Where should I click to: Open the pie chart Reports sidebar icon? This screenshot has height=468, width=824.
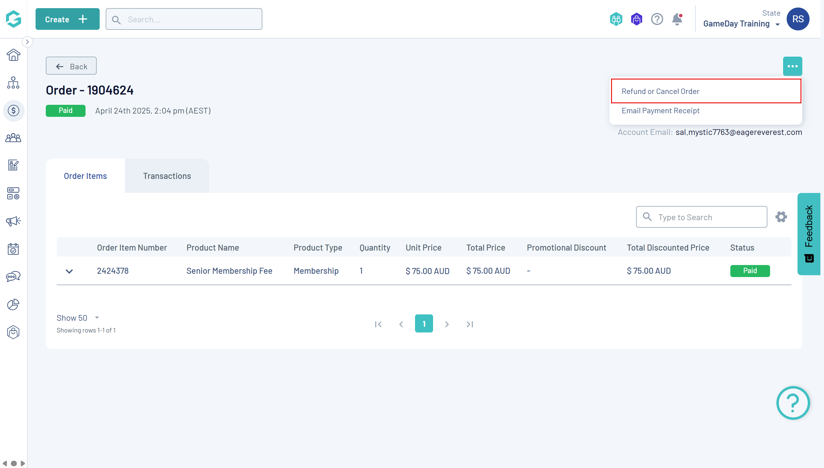[x=13, y=304]
